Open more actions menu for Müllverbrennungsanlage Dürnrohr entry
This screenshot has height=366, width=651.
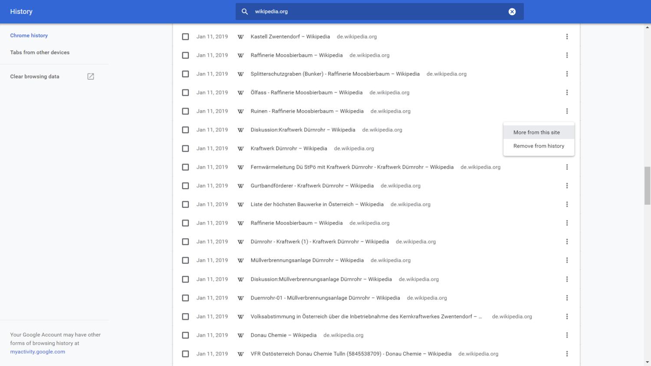pyautogui.click(x=567, y=260)
